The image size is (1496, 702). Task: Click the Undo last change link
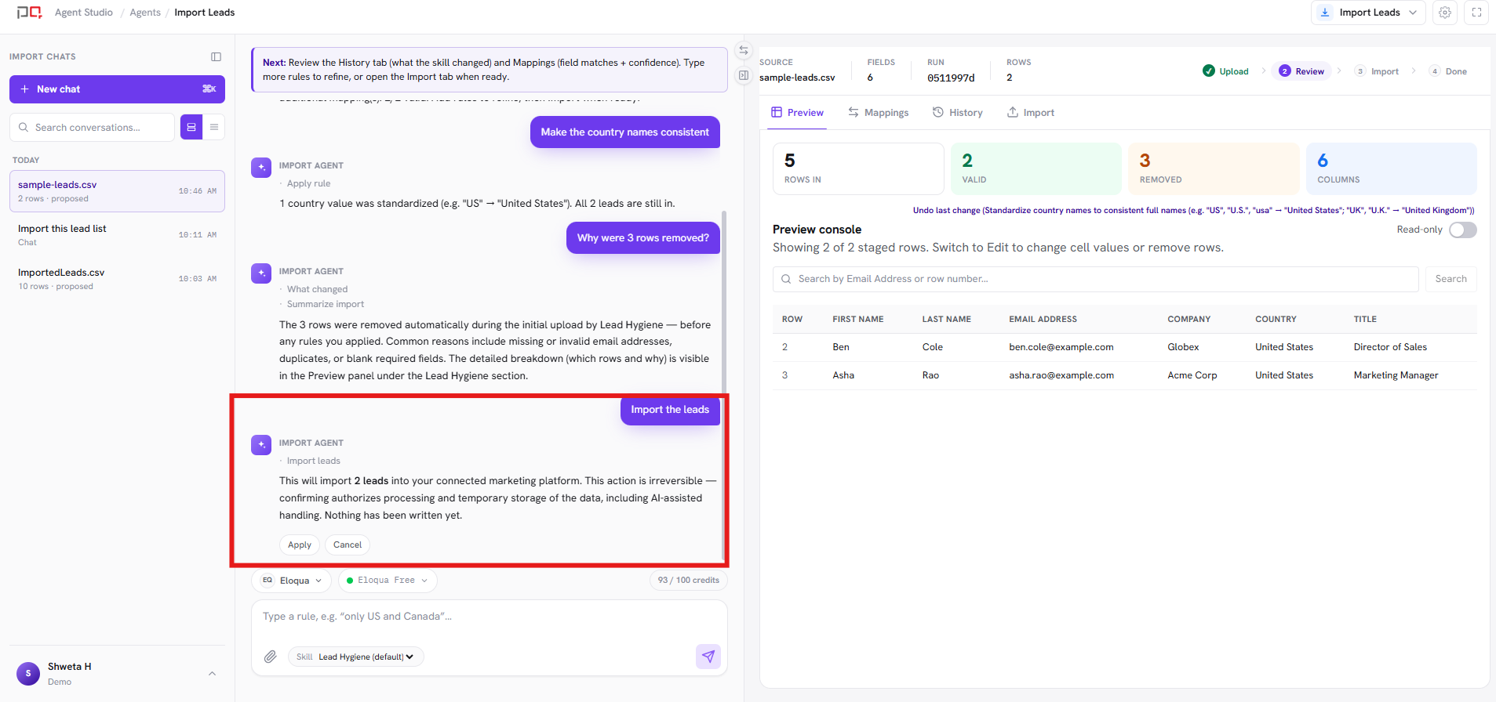click(x=1193, y=210)
